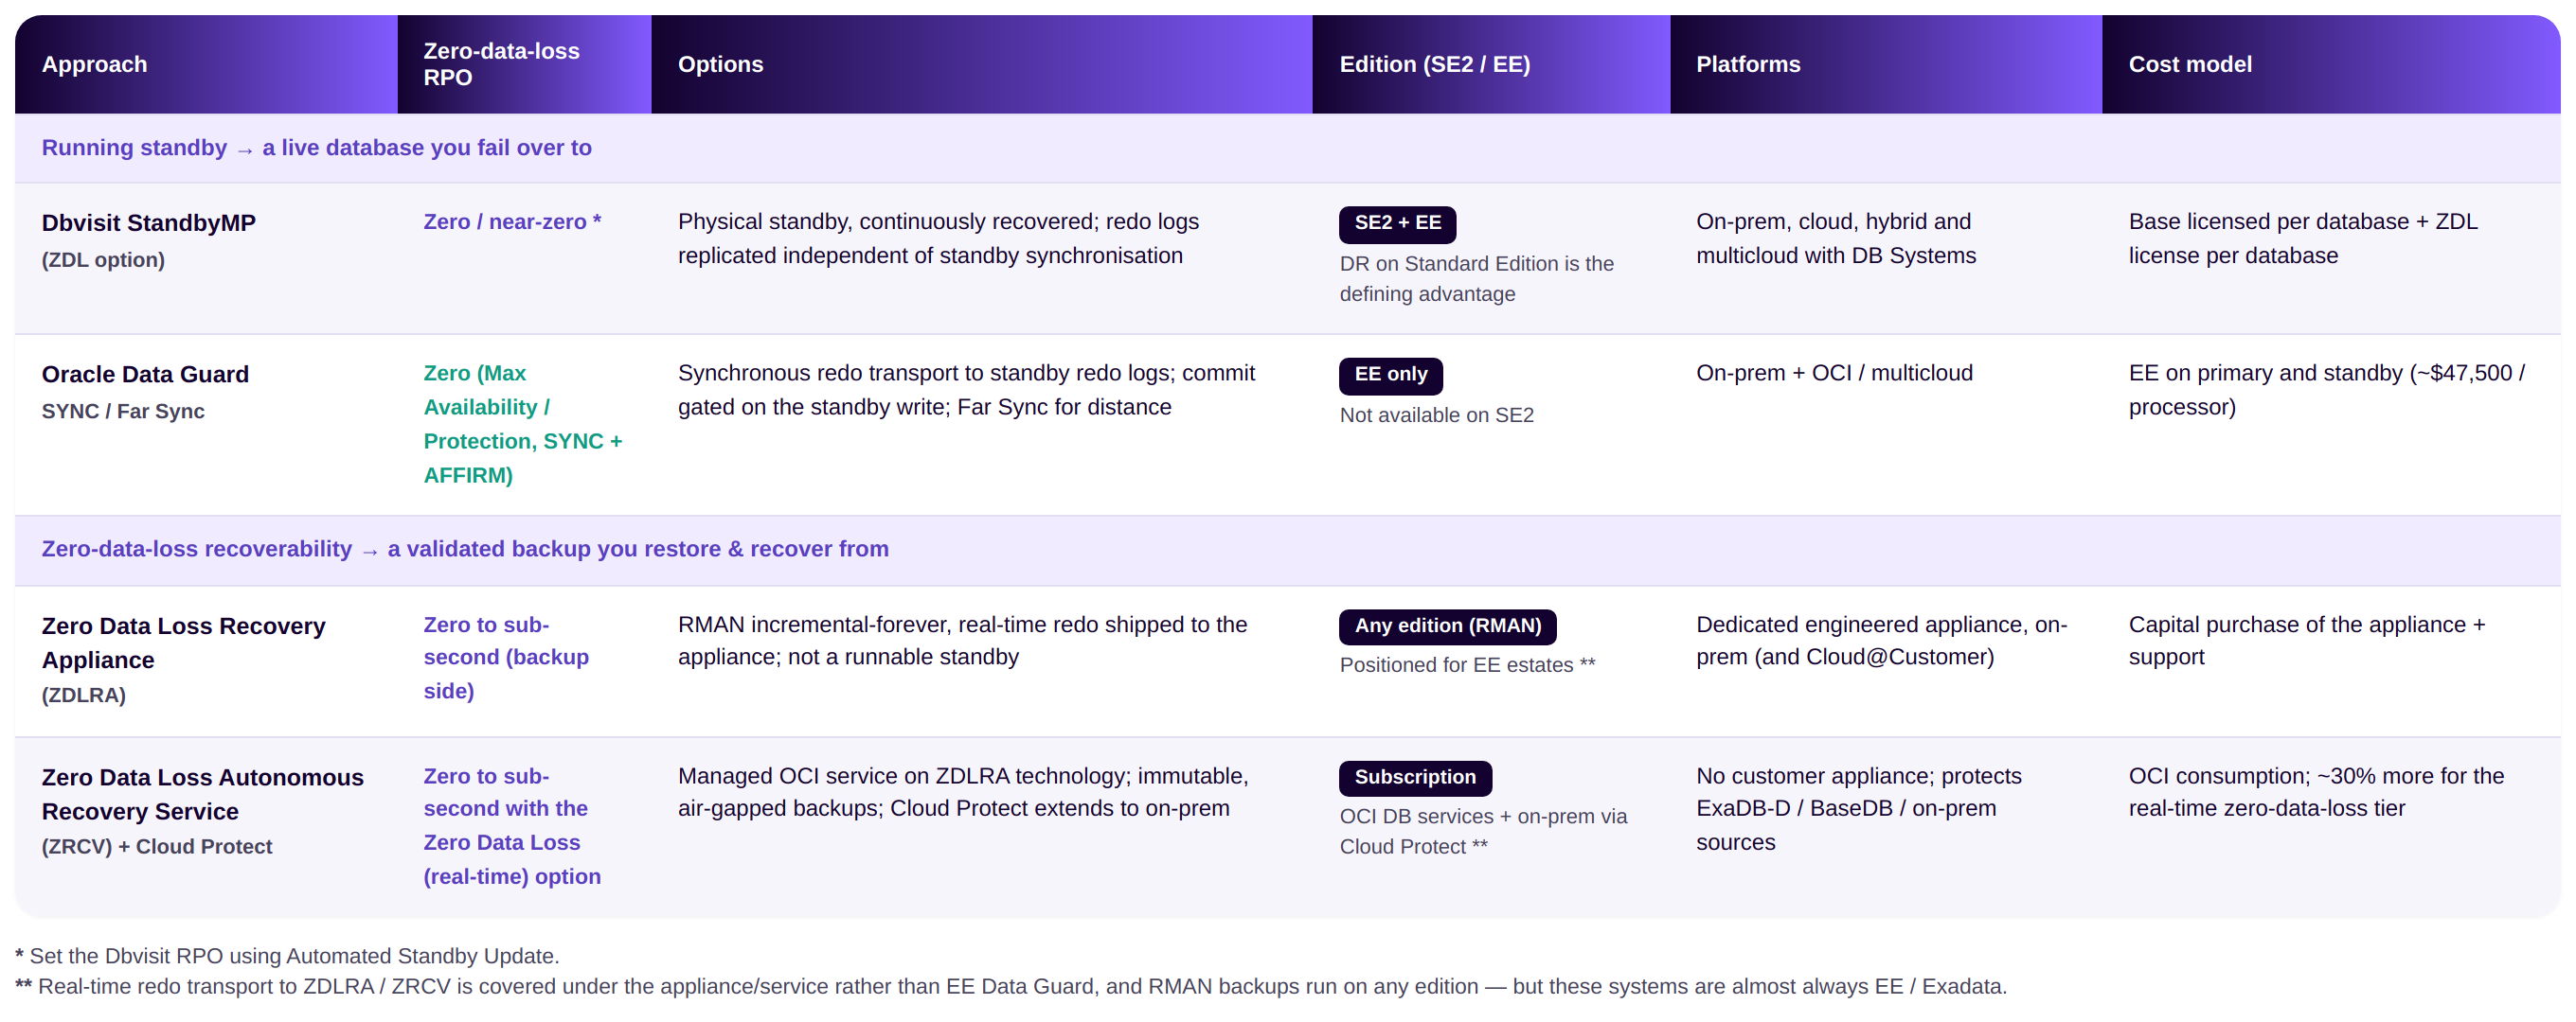Screen dimensions: 2576x1022
Task: Click the 'EE only' edition badge
Action: pos(1390,376)
